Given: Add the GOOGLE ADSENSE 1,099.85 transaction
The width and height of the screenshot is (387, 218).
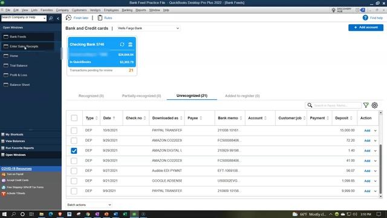Looking at the screenshot, I should [x=367, y=181].
